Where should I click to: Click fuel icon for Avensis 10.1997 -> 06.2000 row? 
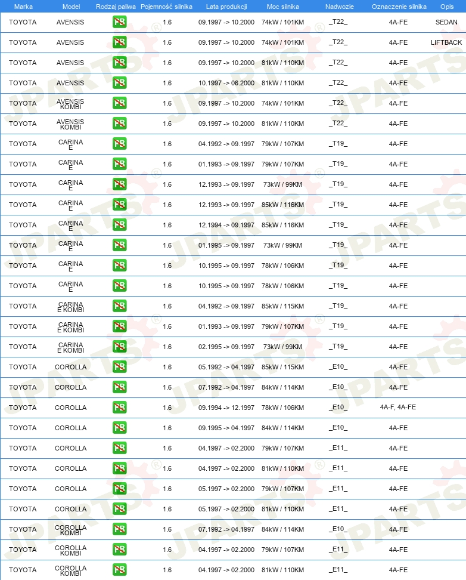coord(119,83)
